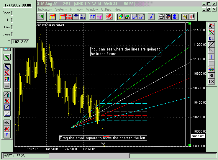Click the LS button in right panel
218x160 pixels.
click(x=211, y=81)
